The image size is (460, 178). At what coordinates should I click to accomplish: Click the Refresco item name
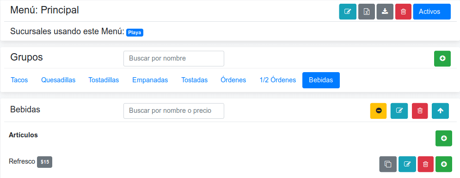22,161
